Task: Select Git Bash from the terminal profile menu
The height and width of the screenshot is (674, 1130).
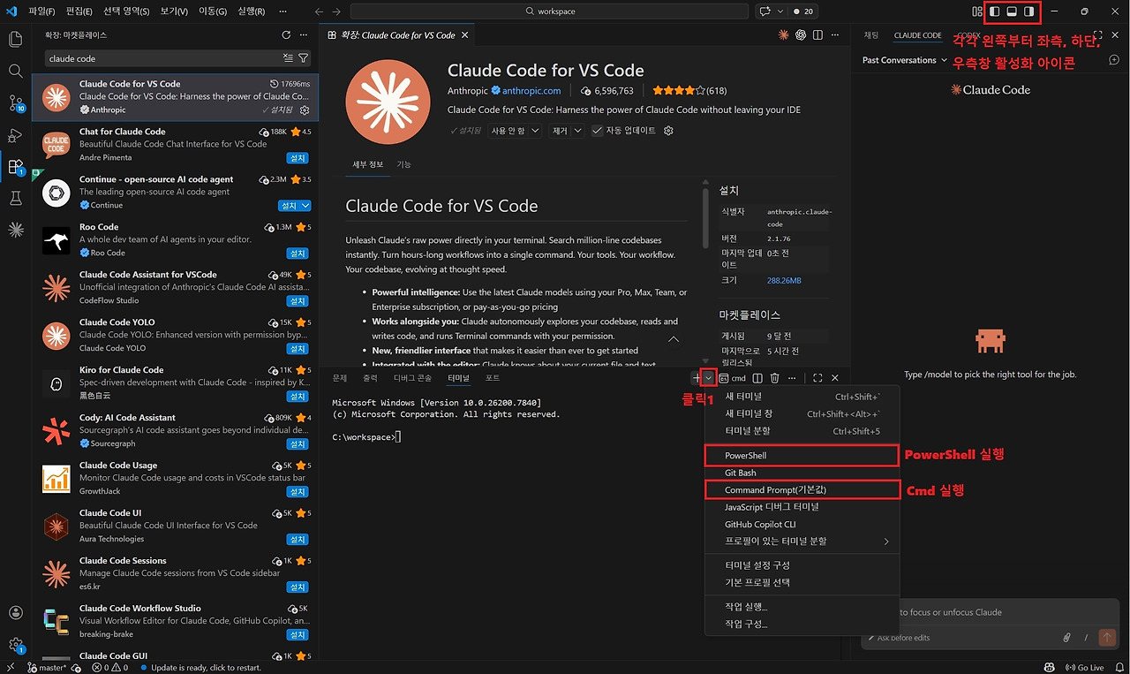Action: (802, 473)
